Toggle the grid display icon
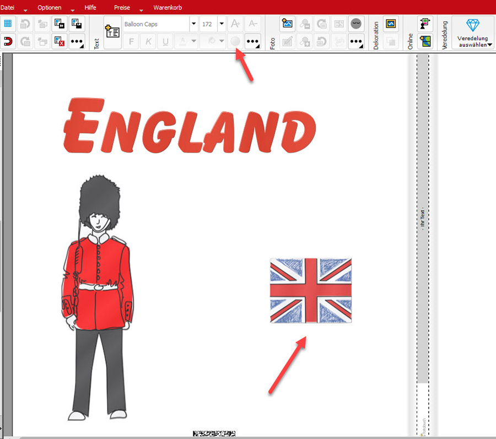The height and width of the screenshot is (439, 496). (x=8, y=24)
